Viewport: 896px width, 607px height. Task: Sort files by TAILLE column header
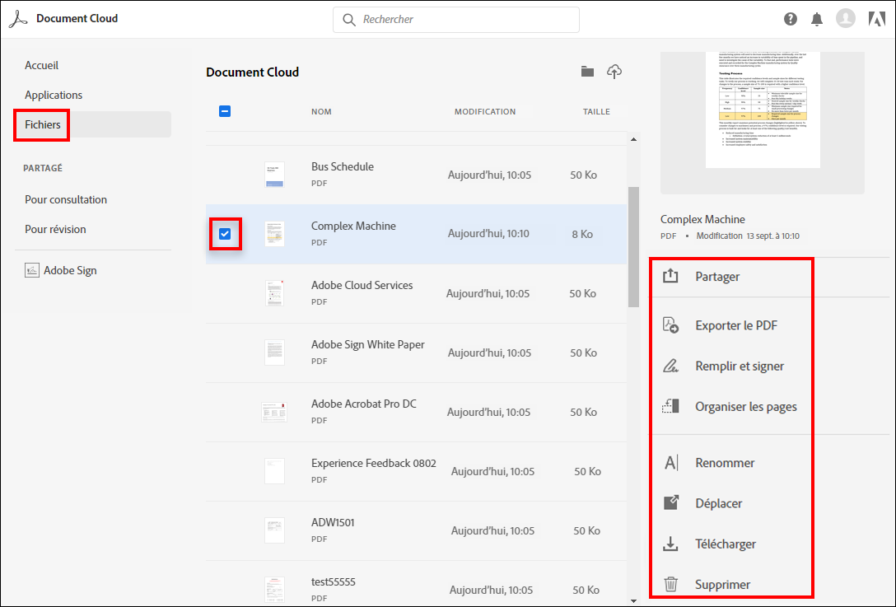click(596, 111)
